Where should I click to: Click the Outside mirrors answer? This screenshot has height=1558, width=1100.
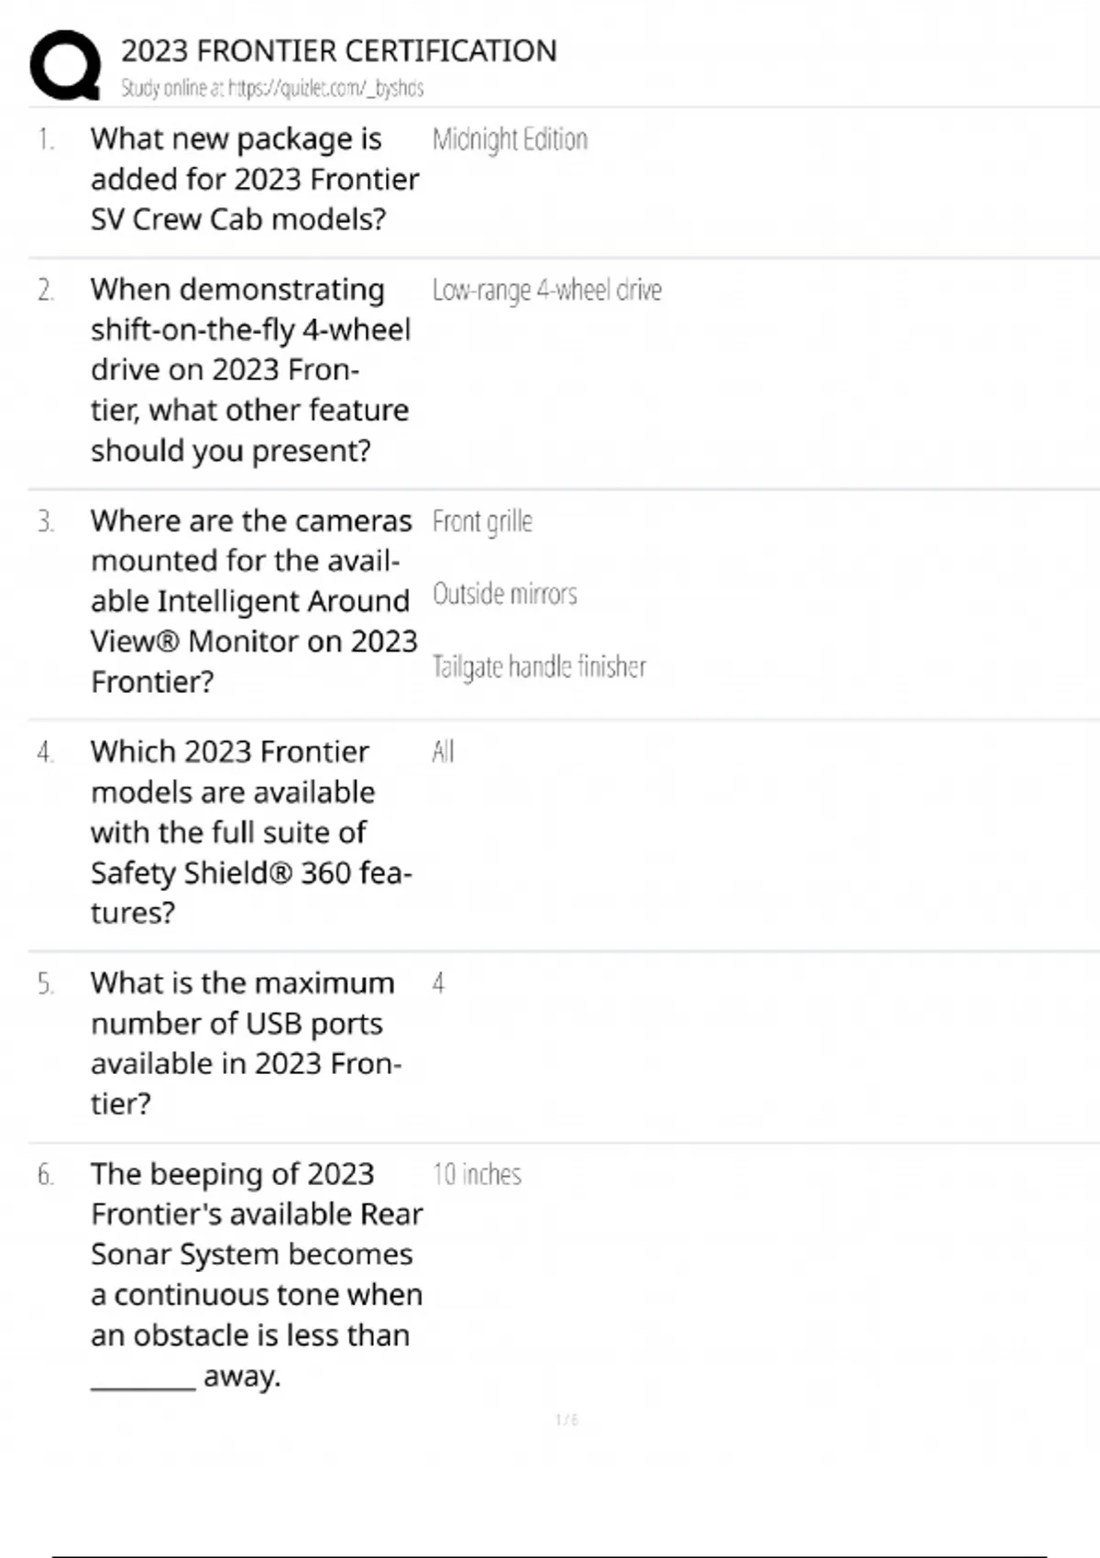(x=504, y=594)
